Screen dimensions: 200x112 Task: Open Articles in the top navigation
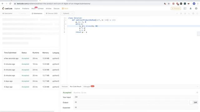pyautogui.click(x=48, y=8)
